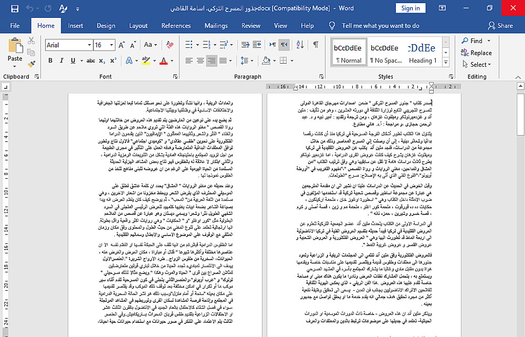
Task: Apply strikethrough formatting
Action: pyautogui.click(x=90, y=60)
